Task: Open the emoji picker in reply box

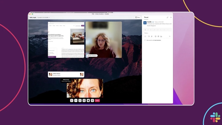Action: [156, 36]
